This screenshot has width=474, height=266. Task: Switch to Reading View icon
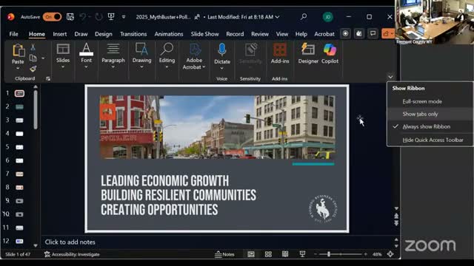285,254
